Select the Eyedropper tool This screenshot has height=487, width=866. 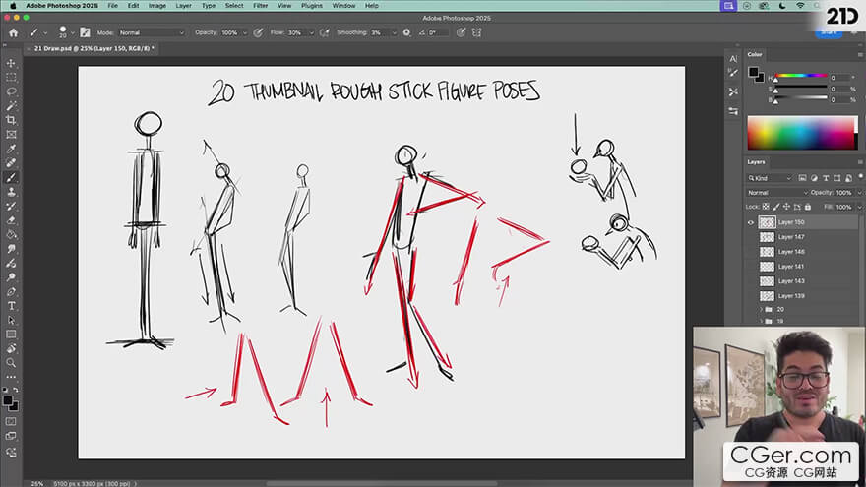12,149
